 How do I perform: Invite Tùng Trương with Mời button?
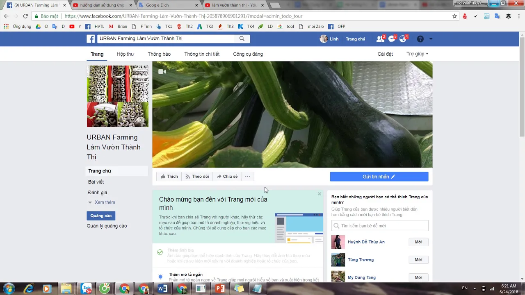(418, 260)
